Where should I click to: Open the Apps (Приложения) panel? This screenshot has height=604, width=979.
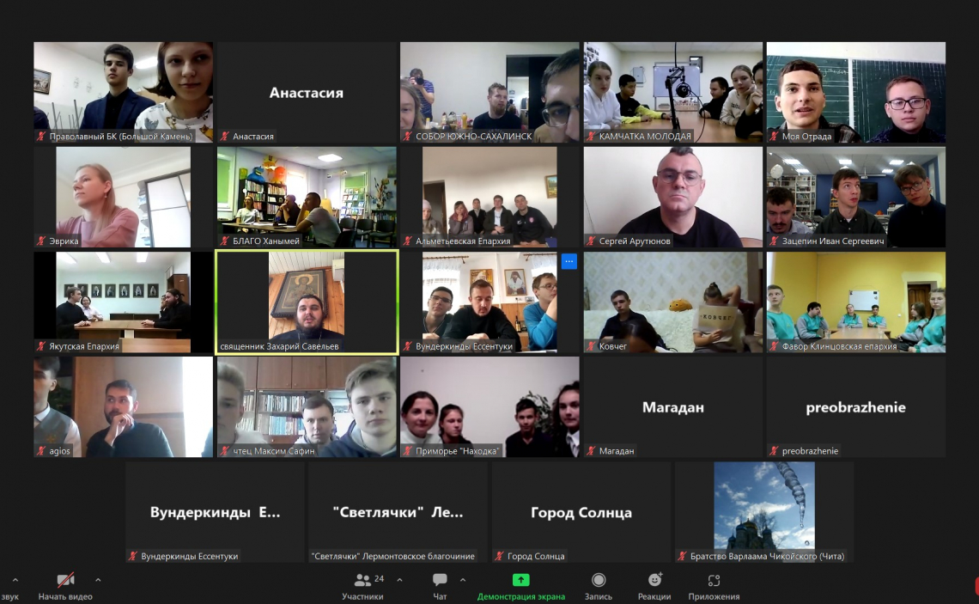pos(714,580)
